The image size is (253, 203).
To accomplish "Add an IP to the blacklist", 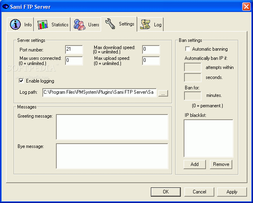I will click(x=195, y=164).
